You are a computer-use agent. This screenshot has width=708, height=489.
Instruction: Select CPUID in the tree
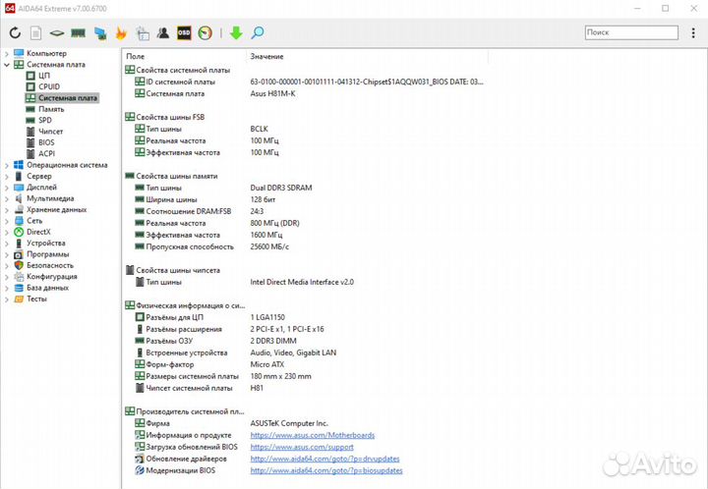click(x=49, y=86)
